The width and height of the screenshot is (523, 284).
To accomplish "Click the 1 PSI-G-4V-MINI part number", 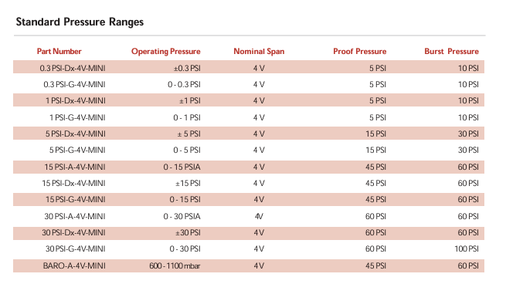I will 77,117.
